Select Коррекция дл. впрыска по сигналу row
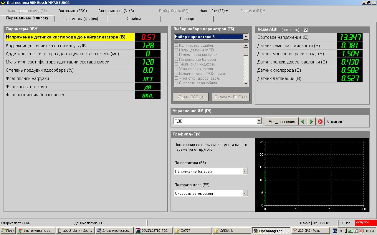The width and height of the screenshot is (377, 235). point(83,46)
